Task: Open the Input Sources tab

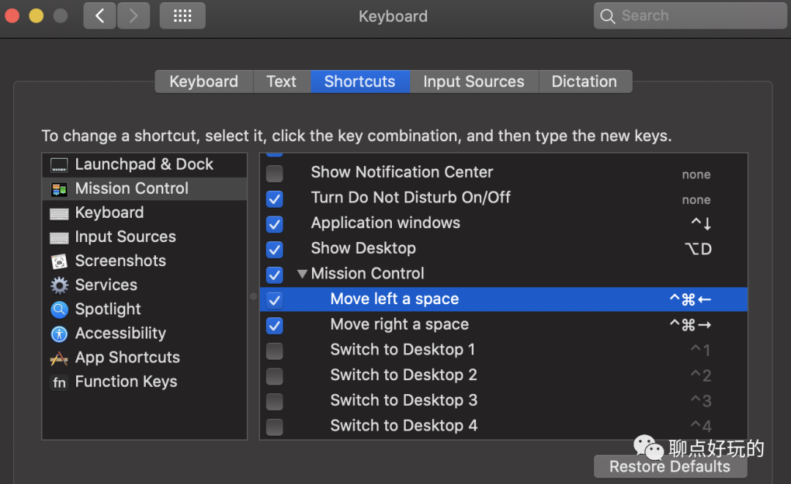Action: pos(474,82)
